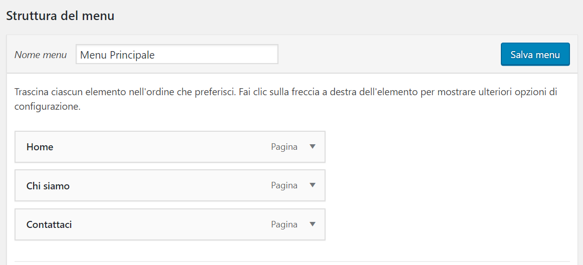The image size is (583, 265).
Task: Open the Contattaci item disclosure triangle
Action: click(x=313, y=224)
